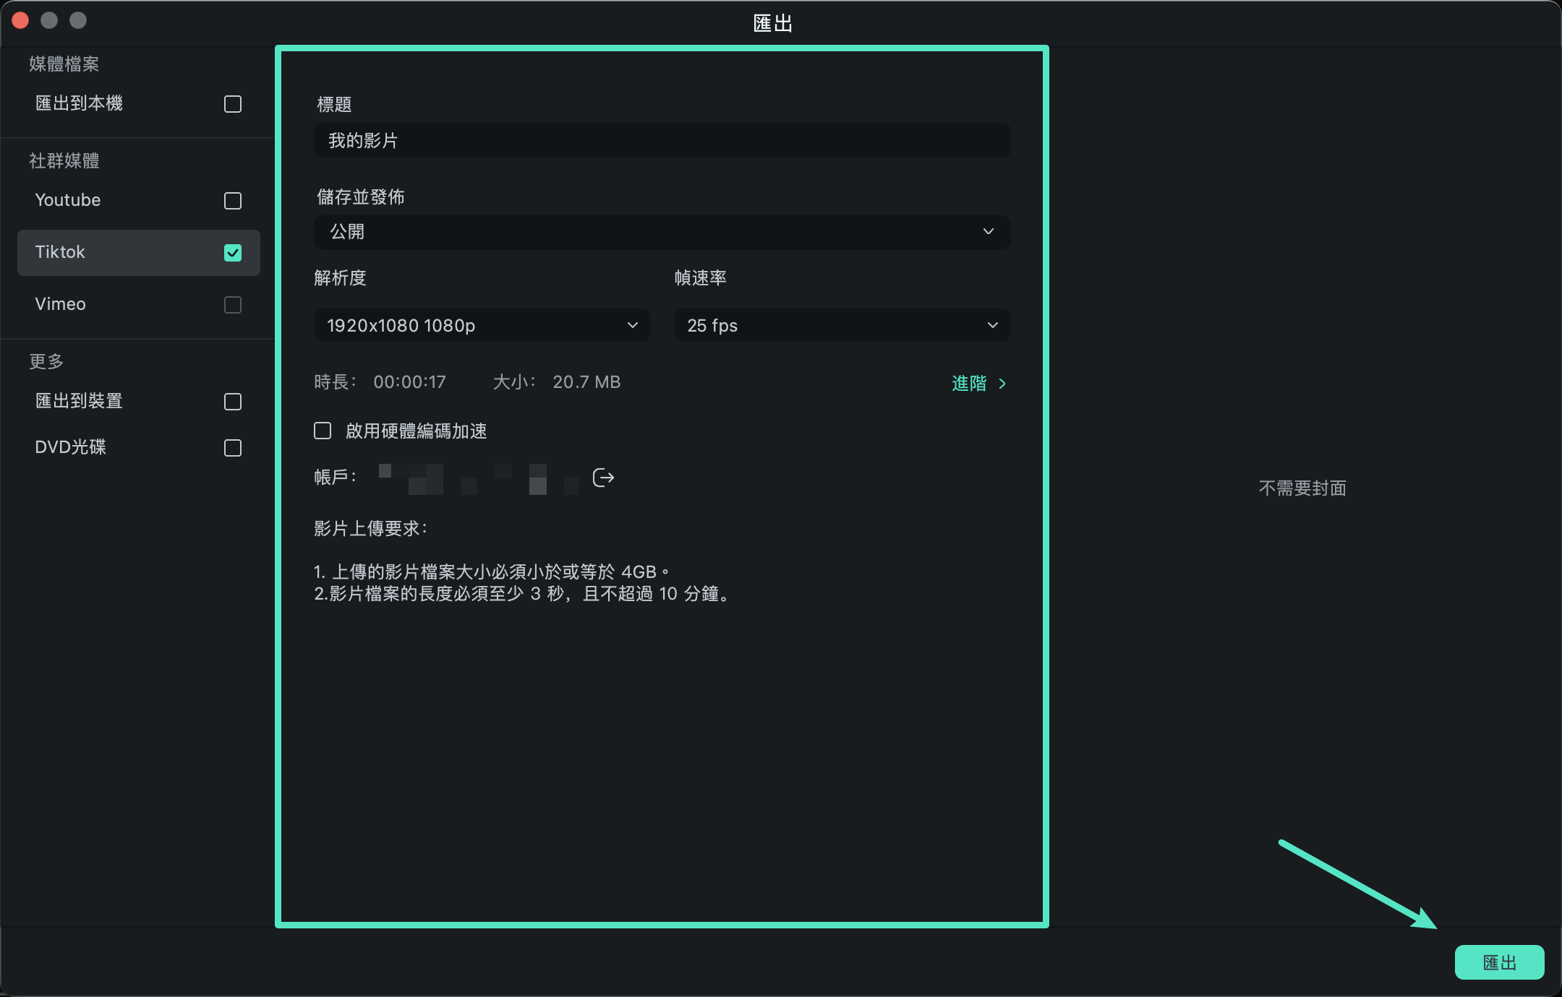Tick the 匯出到本機 checkbox
Viewport: 1562px width, 997px height.
tap(233, 104)
